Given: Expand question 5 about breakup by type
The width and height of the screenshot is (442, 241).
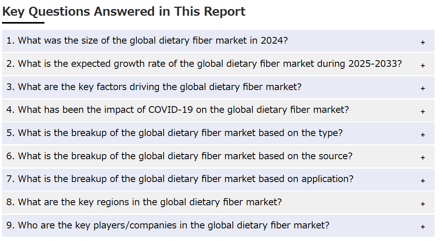Looking at the screenshot, I should (218, 133).
